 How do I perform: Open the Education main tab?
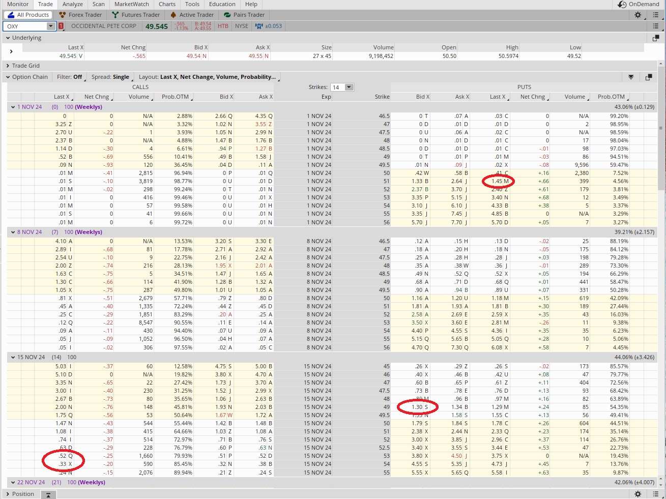(222, 4)
